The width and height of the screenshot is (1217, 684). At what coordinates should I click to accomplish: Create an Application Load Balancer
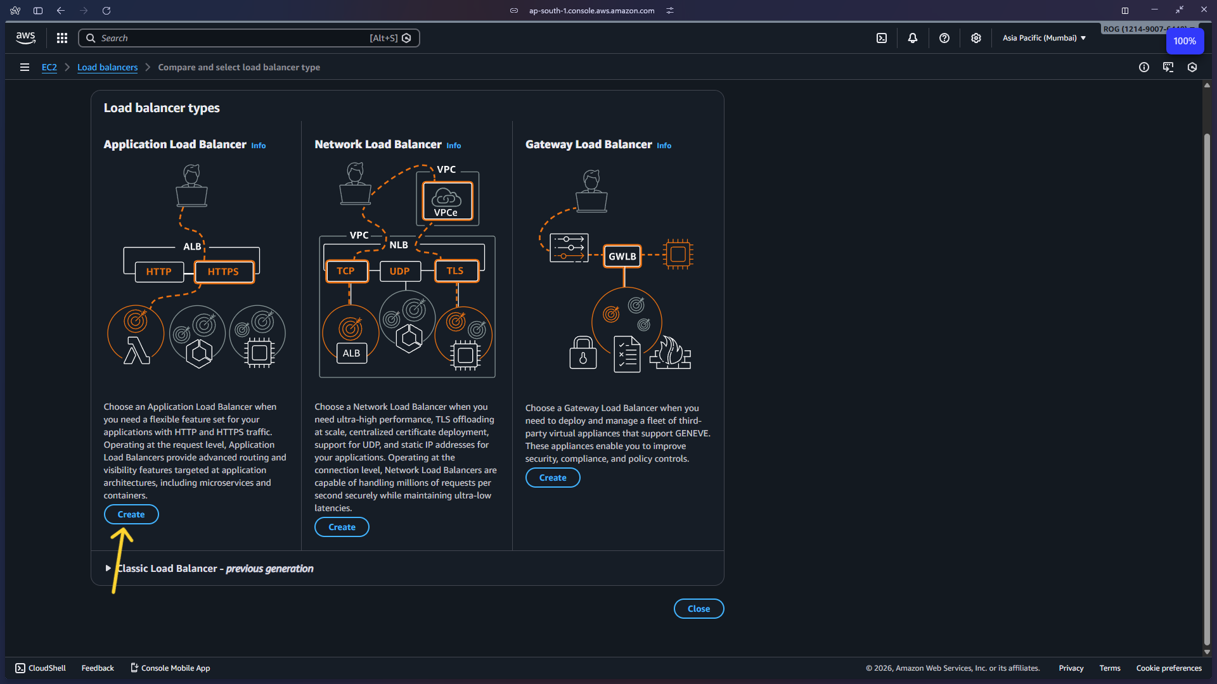pyautogui.click(x=131, y=514)
